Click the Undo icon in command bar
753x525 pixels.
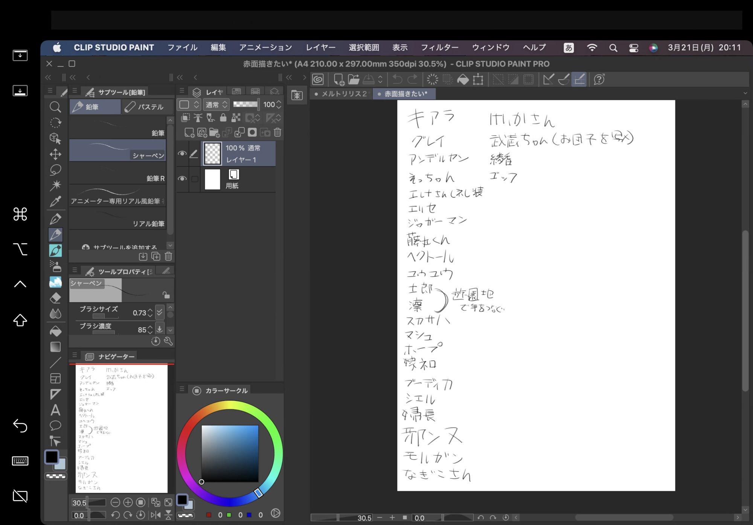pos(397,79)
